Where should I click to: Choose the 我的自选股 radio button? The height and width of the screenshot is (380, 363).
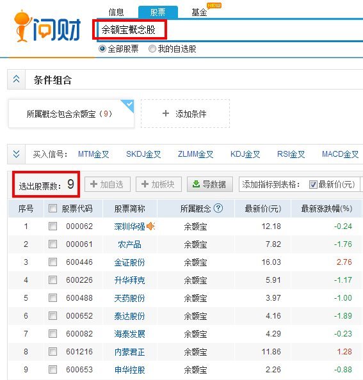click(152, 49)
